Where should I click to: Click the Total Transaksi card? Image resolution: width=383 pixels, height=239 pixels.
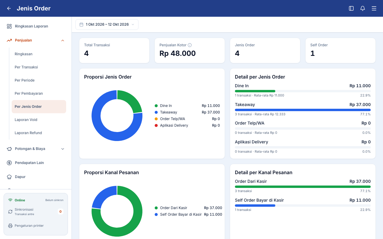pyautogui.click(x=114, y=50)
